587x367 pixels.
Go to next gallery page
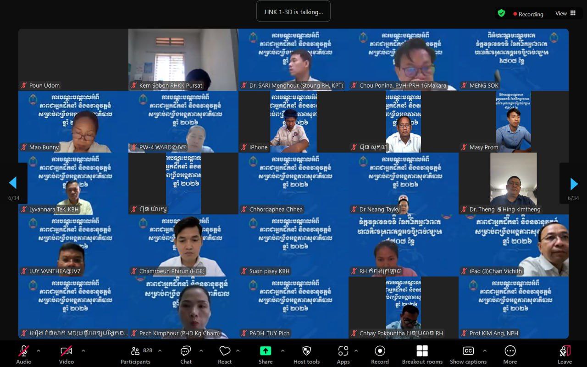574,184
